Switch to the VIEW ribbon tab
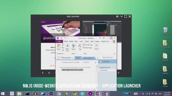The image size is (172, 96). 92,41
